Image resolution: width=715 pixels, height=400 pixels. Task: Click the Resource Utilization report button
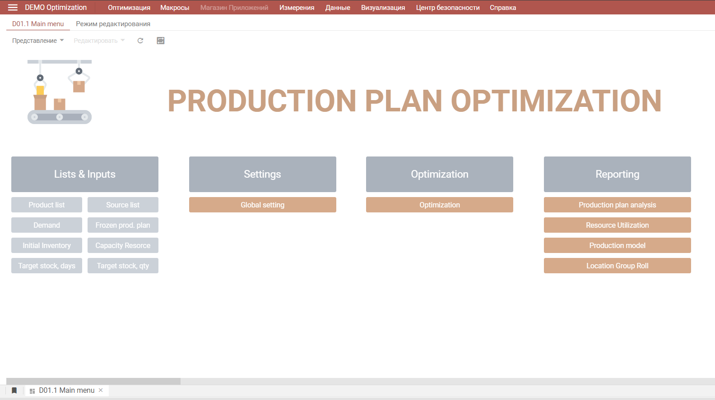(617, 225)
